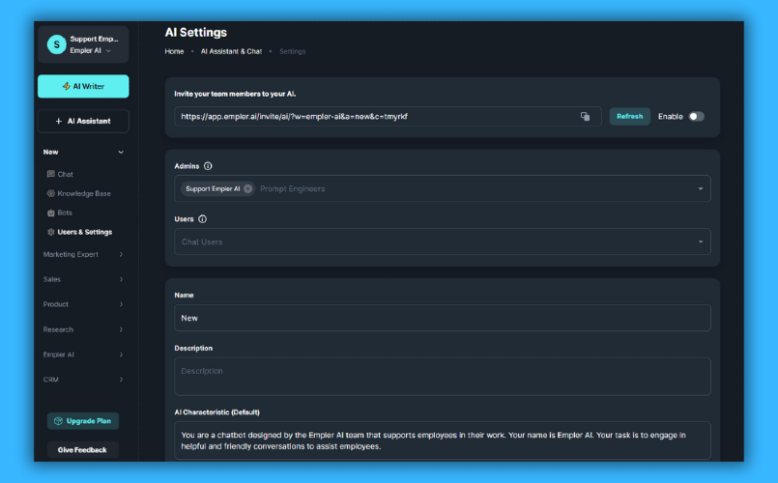Click the Upgrade Plan button
This screenshot has height=483, width=778.
(83, 421)
